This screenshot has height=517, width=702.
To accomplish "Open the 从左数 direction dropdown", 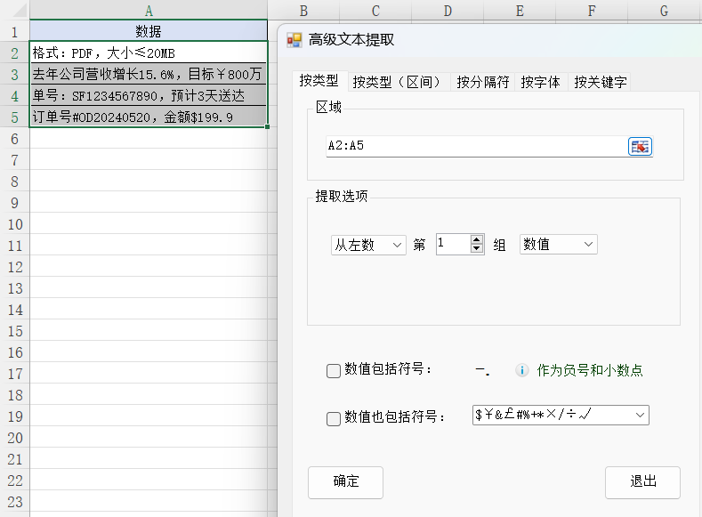I will [368, 245].
